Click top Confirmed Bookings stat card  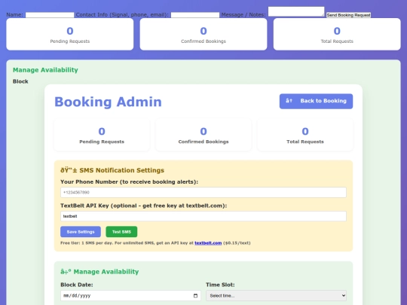[203, 34]
